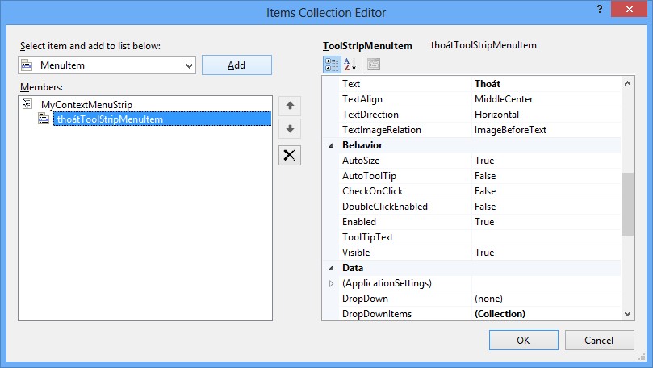This screenshot has width=653, height=368.
Task: Click the CheckOnClick value False
Action: pos(545,191)
